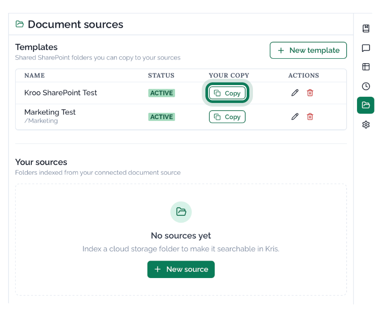This screenshot has width=383, height=317.
Task: Click the /Marketing path text
Action: tap(41, 121)
